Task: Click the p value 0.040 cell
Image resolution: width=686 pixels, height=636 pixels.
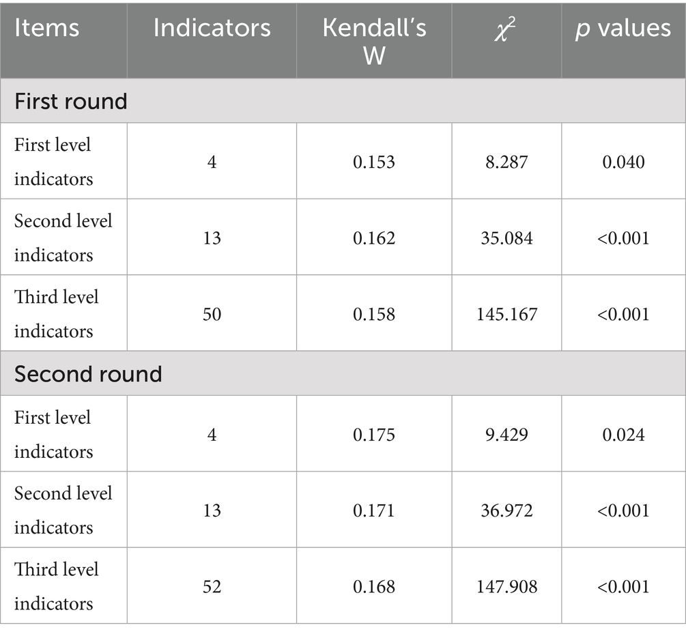Action: pos(623,162)
